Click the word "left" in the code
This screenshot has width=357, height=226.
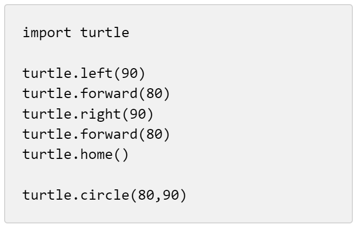[99, 74]
